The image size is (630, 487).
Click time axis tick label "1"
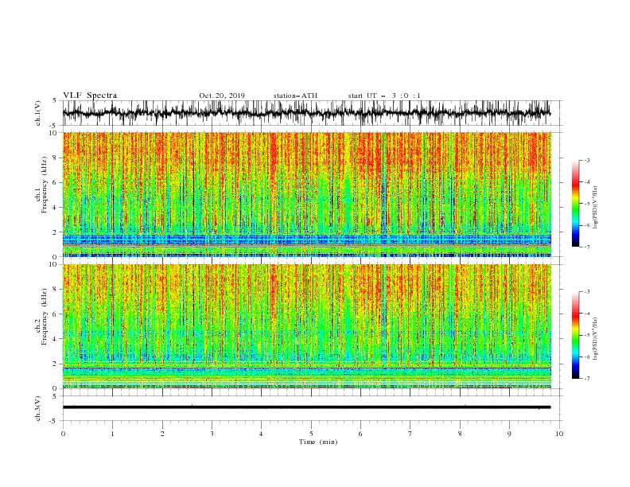point(113,434)
